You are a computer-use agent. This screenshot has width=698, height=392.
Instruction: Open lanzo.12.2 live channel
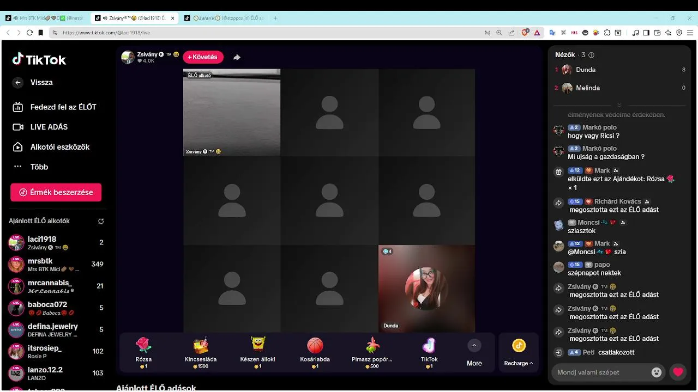tap(56, 373)
